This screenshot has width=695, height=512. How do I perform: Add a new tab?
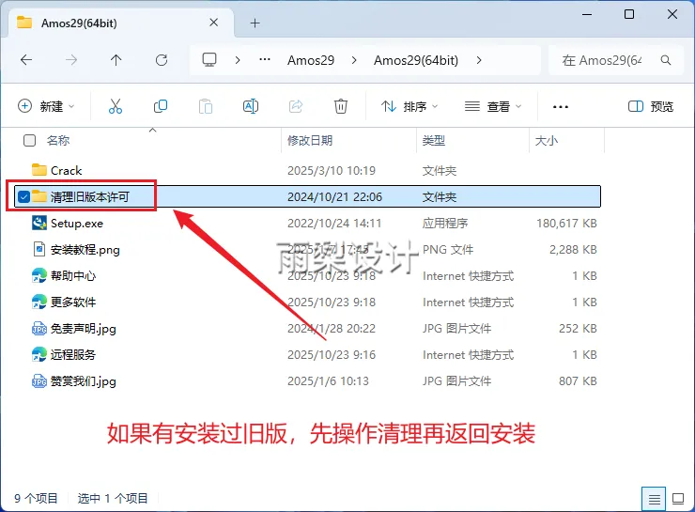pyautogui.click(x=255, y=23)
